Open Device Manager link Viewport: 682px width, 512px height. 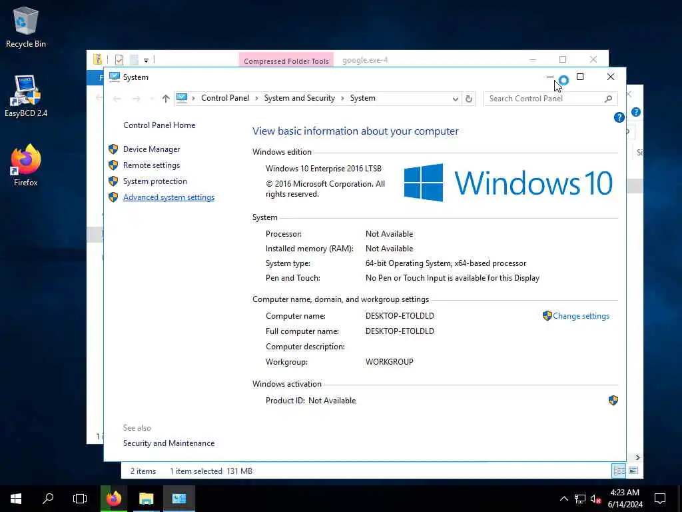151,149
